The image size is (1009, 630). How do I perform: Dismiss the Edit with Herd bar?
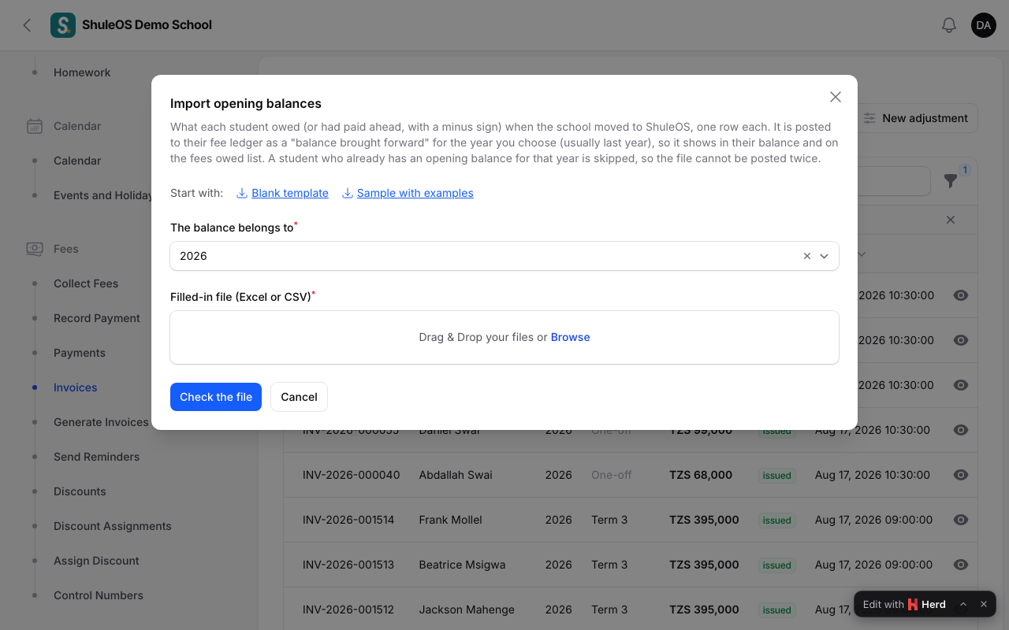(x=984, y=604)
